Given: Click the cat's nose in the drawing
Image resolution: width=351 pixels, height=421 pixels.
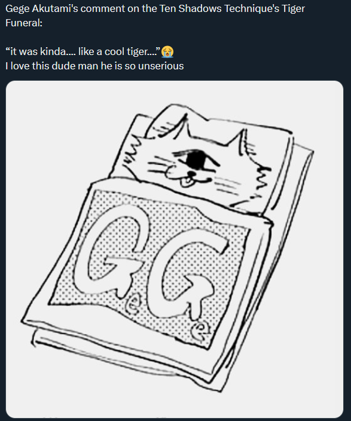Looking at the screenshot, I should click(191, 173).
